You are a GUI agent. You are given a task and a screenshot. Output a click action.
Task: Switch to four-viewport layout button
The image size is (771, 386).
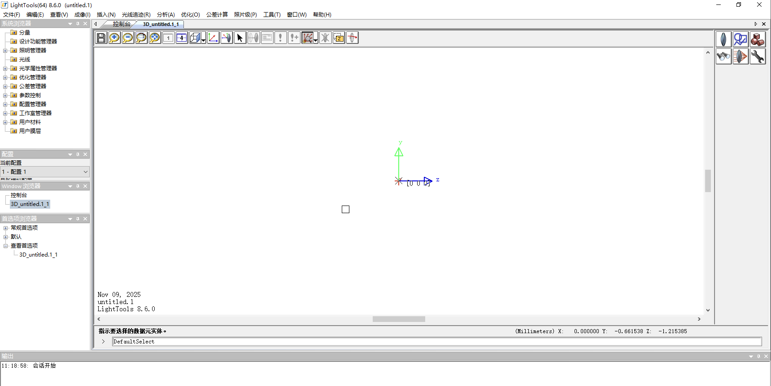(x=182, y=38)
